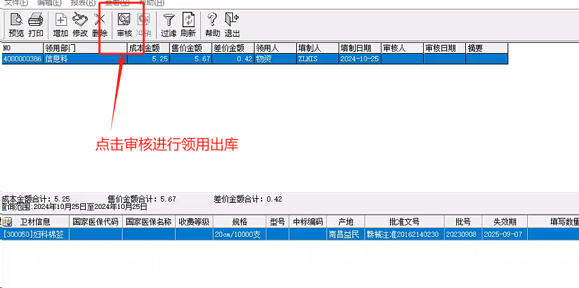The height and width of the screenshot is (288, 579).
Task: Open the 编辑(E) menu
Action: (49, 3)
